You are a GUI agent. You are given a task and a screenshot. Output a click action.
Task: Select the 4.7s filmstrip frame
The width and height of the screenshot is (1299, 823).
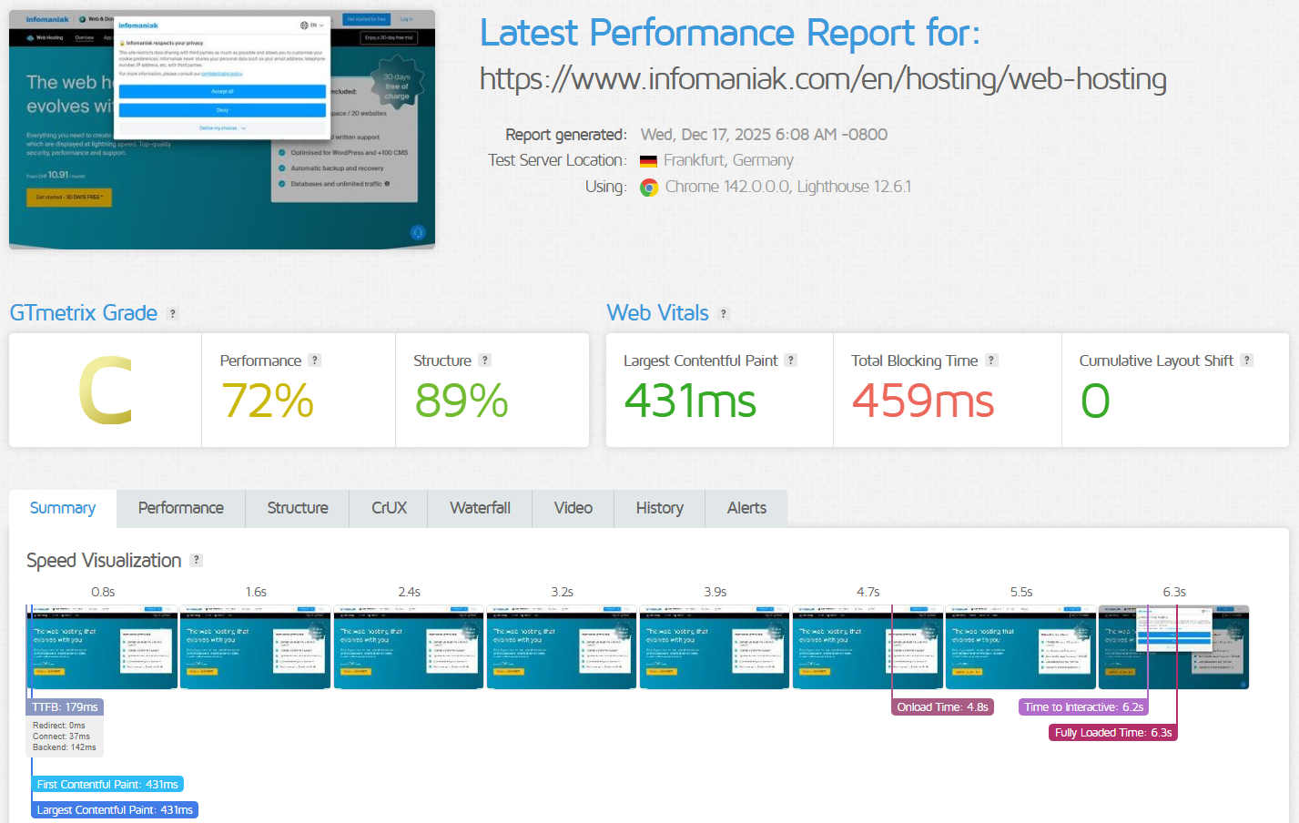[868, 647]
